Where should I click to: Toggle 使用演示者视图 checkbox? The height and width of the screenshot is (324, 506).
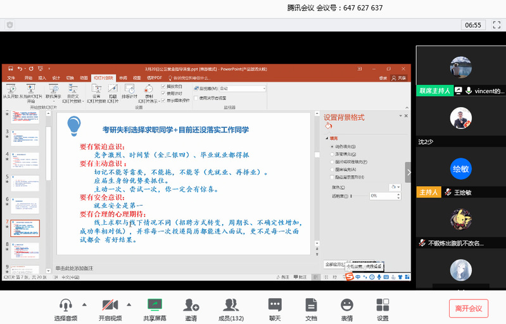[196, 98]
